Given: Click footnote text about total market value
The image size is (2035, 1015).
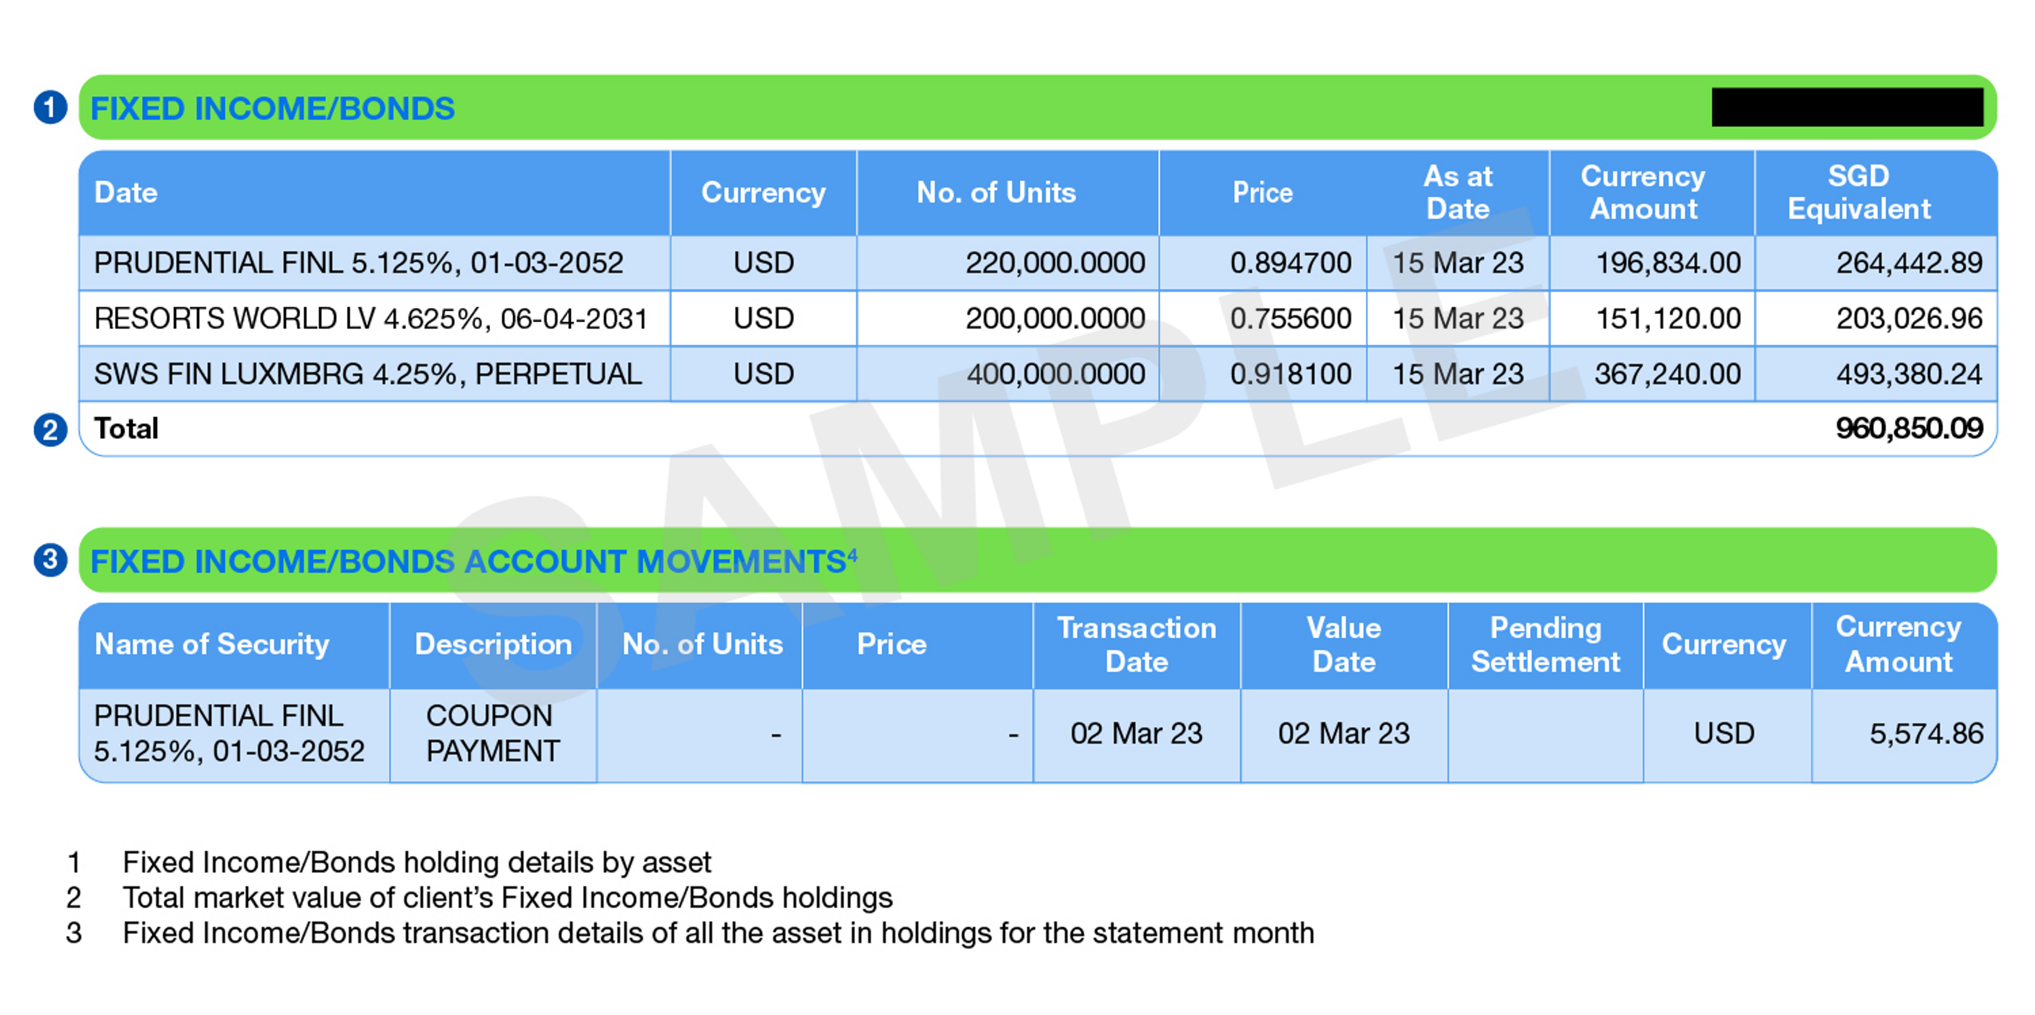Looking at the screenshot, I should click(x=507, y=898).
